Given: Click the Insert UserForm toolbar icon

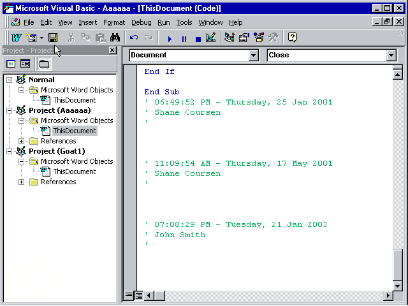Looking at the screenshot, I should point(32,38).
